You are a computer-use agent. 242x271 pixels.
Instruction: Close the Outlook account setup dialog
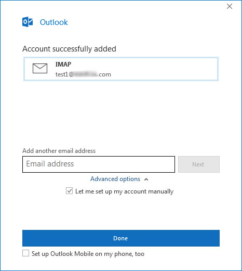coord(230,6)
